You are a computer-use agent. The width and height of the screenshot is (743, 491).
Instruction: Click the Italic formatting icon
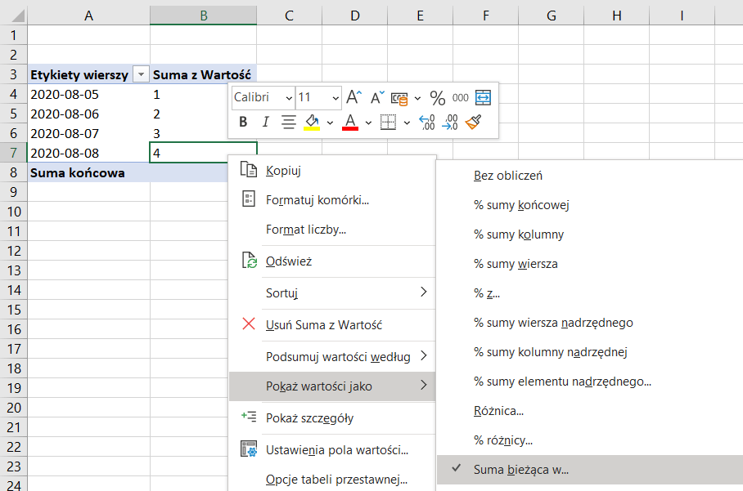tap(265, 122)
